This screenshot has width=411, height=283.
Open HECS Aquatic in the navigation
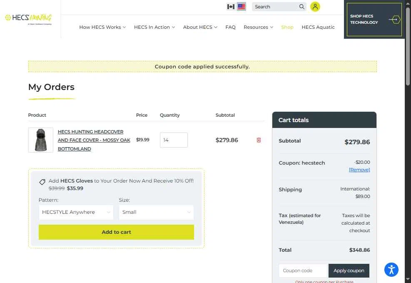[x=318, y=27]
